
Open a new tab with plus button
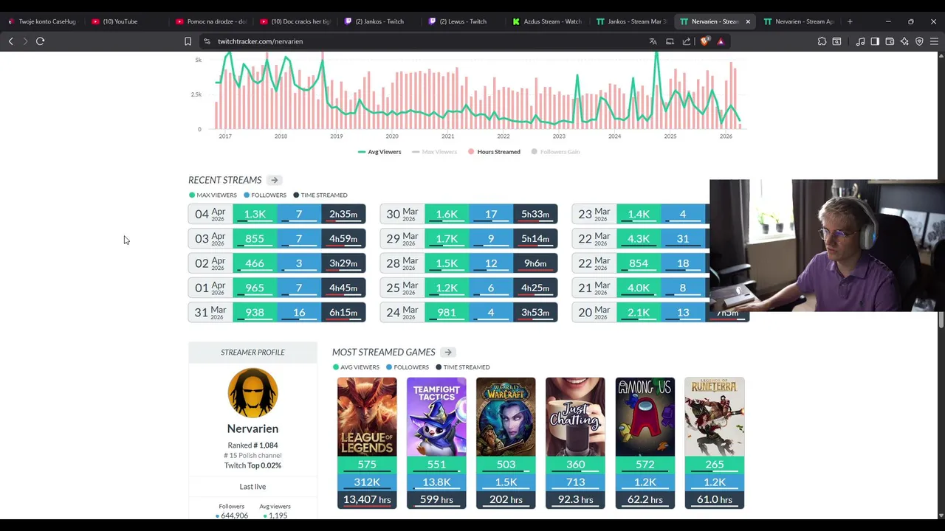click(x=850, y=21)
